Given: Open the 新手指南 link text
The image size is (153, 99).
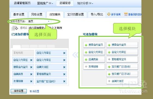Looking at the screenshot, I should point(116,14).
